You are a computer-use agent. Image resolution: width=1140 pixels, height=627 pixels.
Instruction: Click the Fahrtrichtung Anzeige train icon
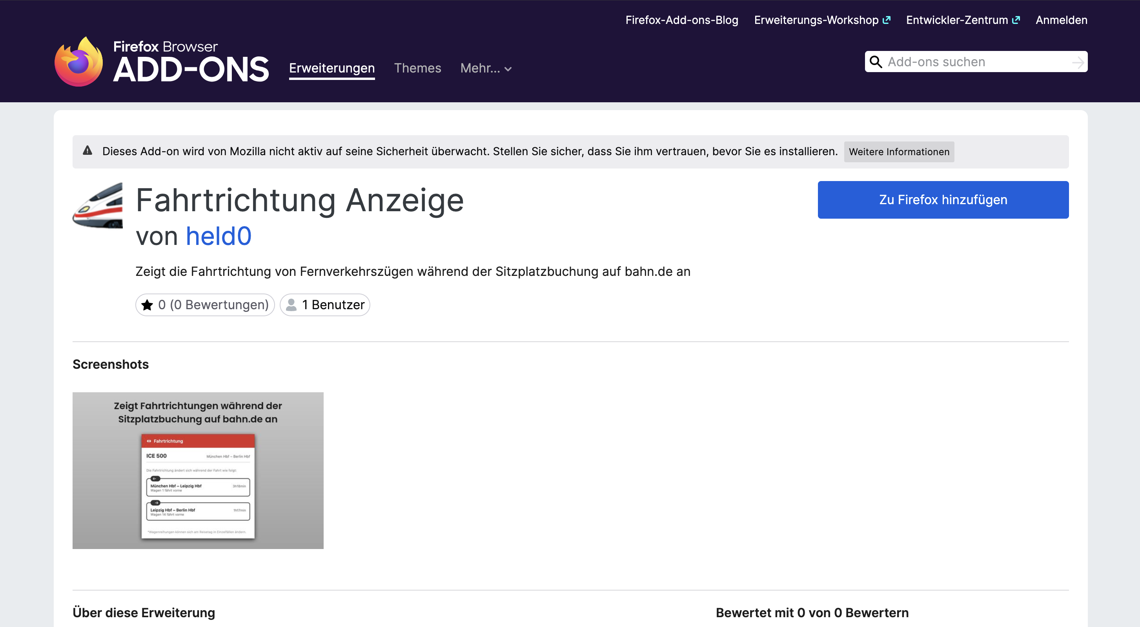tap(98, 205)
